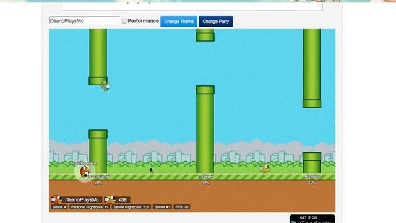Click the tall middle bottom pipe

[x=205, y=129]
